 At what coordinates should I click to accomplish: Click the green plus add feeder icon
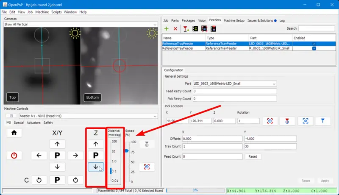coord(167,29)
